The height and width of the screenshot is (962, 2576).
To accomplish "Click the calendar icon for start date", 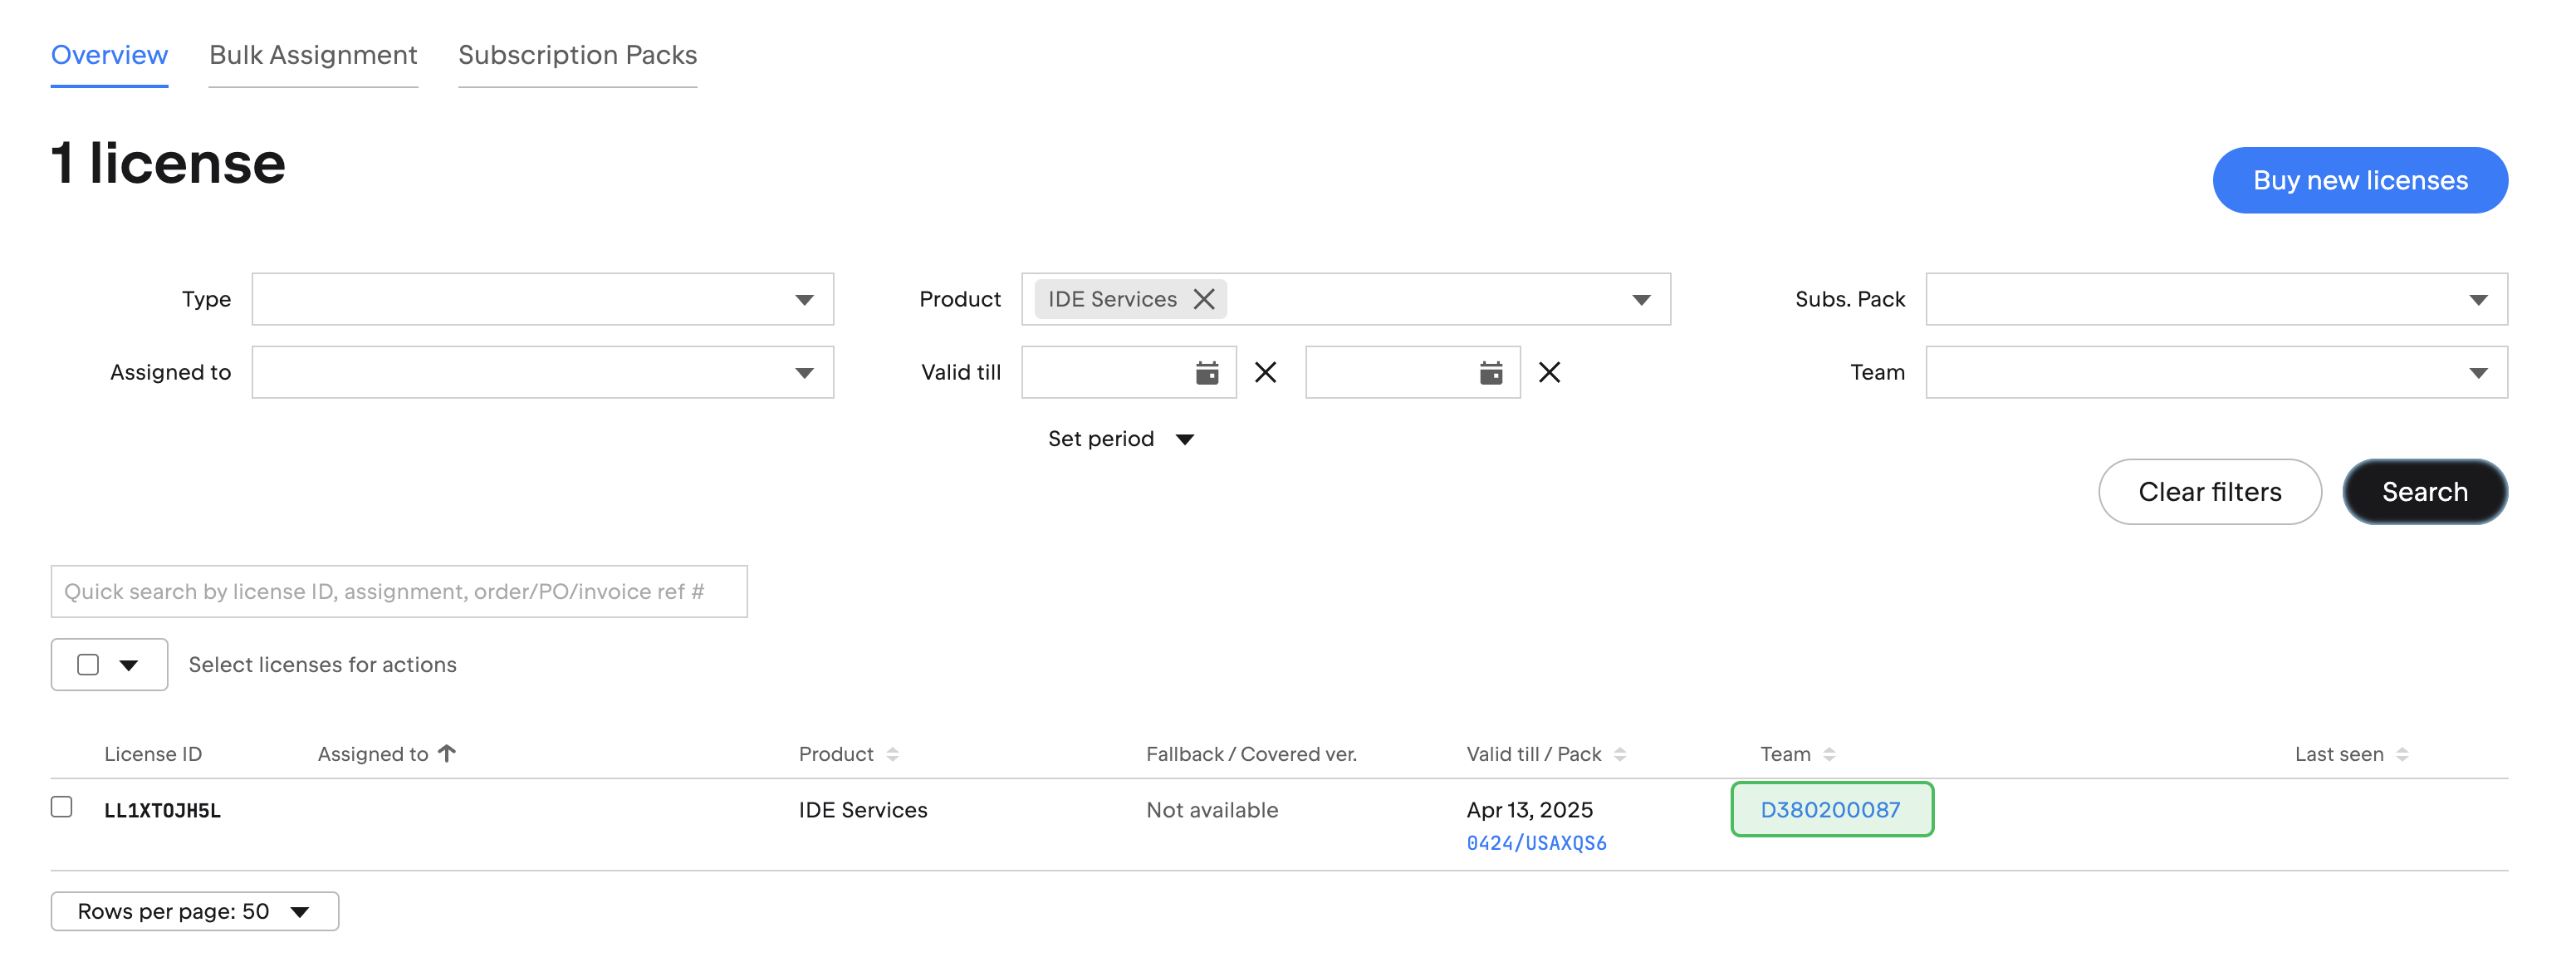I will click(1207, 371).
